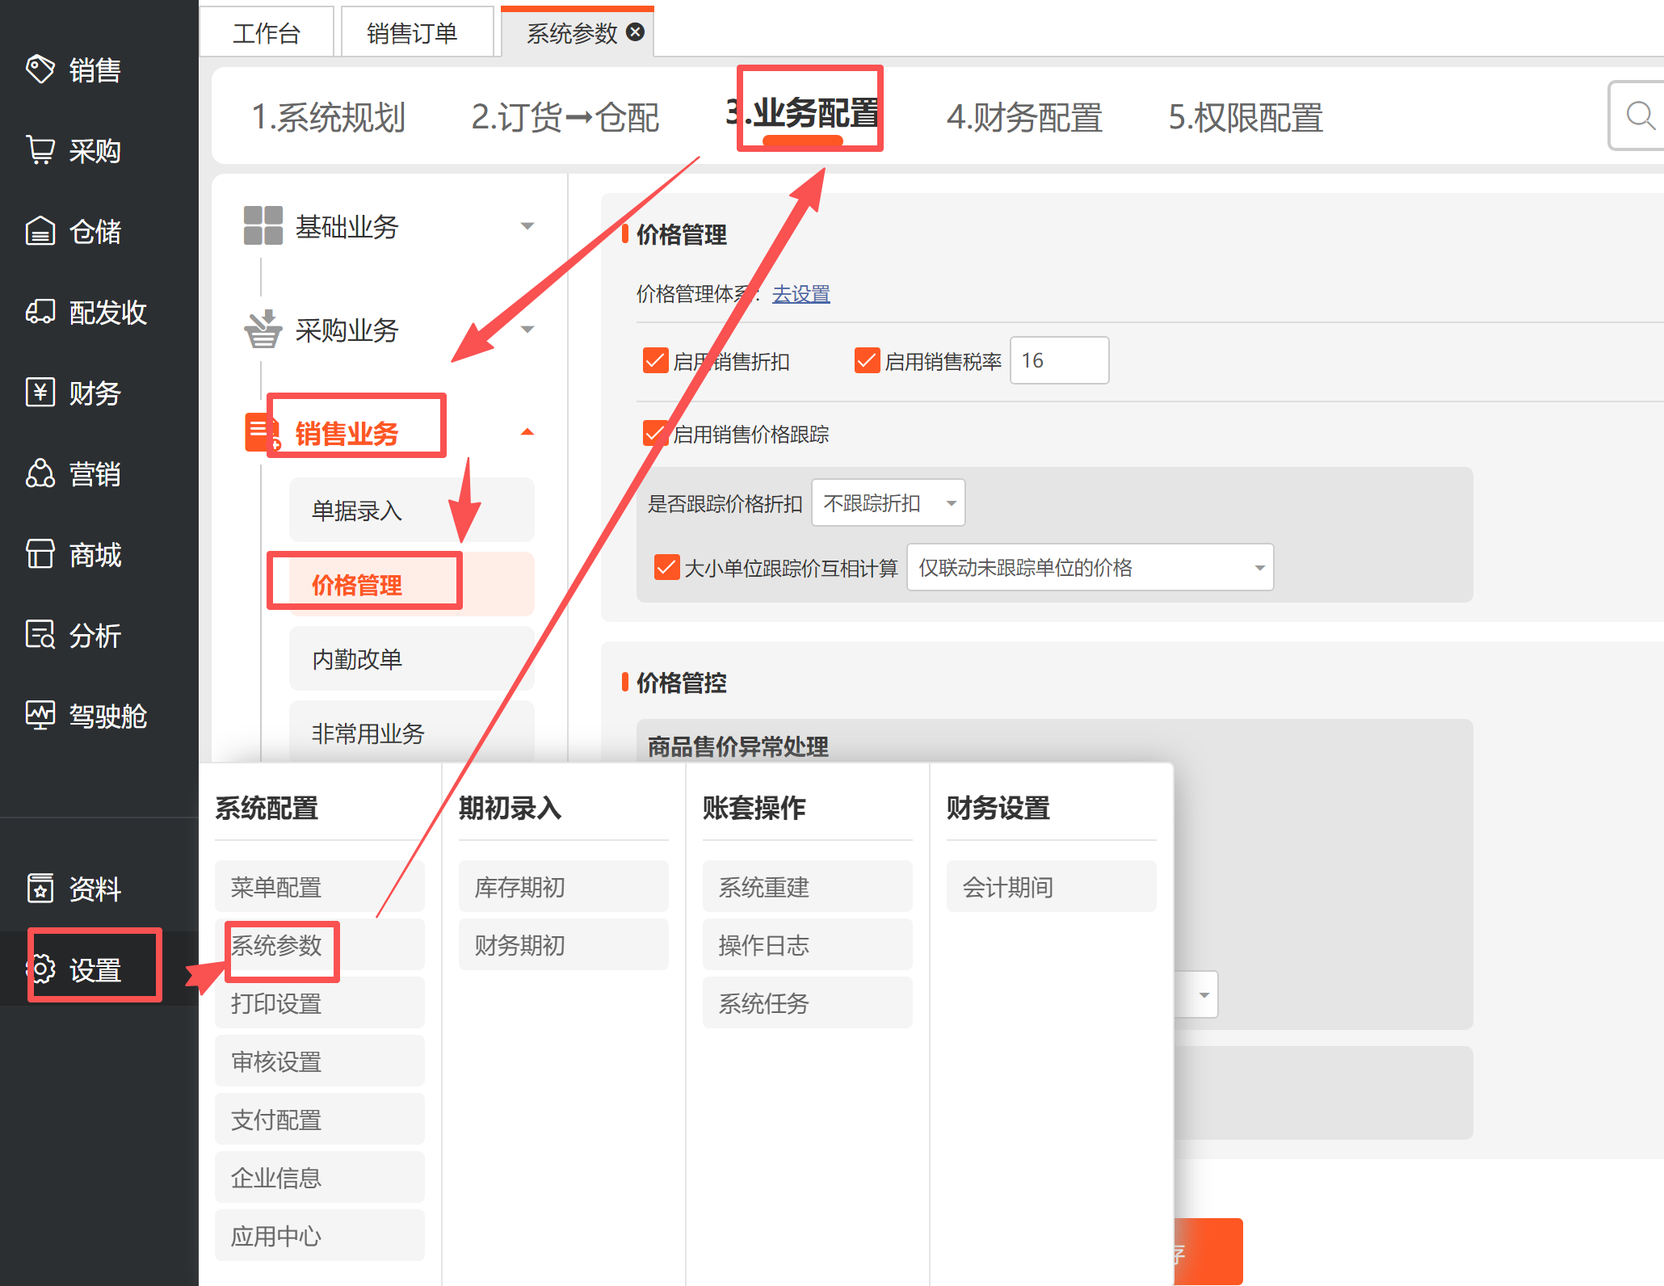Click the 去设置 link
This screenshot has height=1286, width=1664.
point(800,293)
